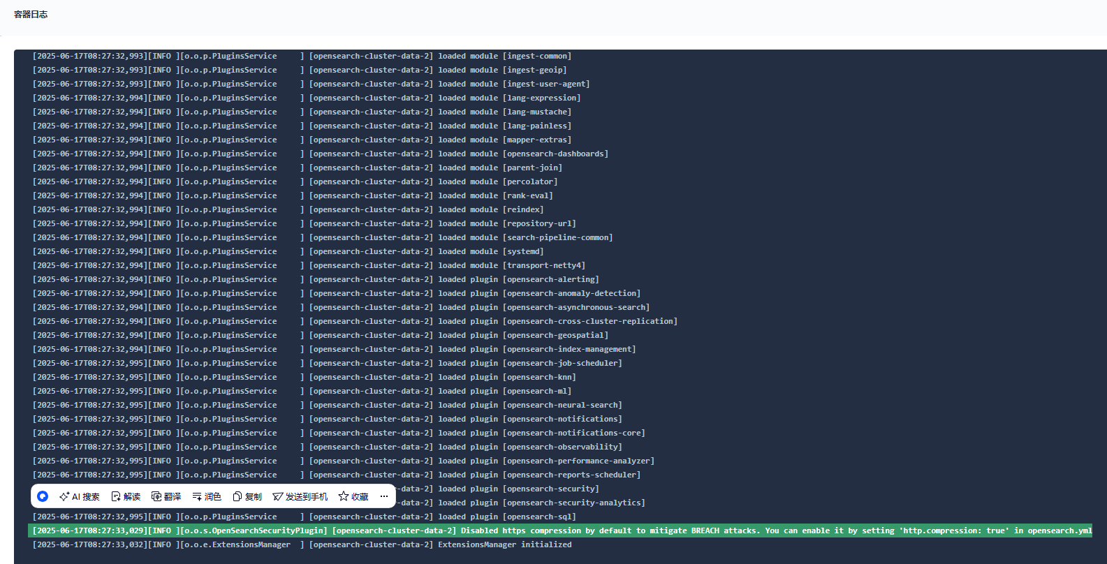The width and height of the screenshot is (1107, 564).
Task: Click log line loaded plugin [opensearch-knn]
Action: point(305,377)
